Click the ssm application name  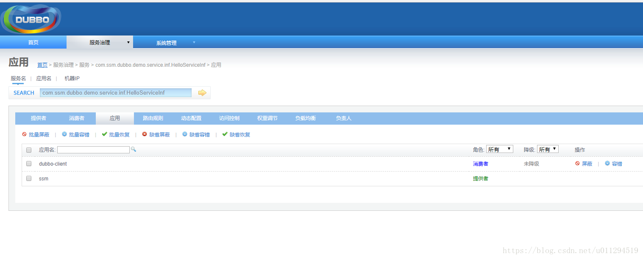pos(44,179)
